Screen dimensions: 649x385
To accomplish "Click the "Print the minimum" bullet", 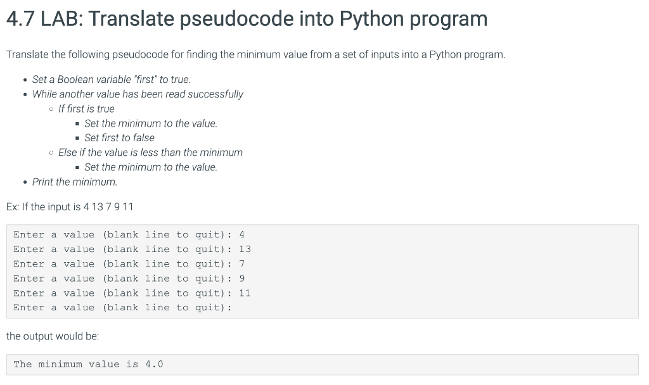I will point(74,182).
